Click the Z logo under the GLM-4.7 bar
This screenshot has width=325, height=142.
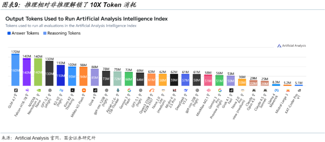click(x=15, y=90)
